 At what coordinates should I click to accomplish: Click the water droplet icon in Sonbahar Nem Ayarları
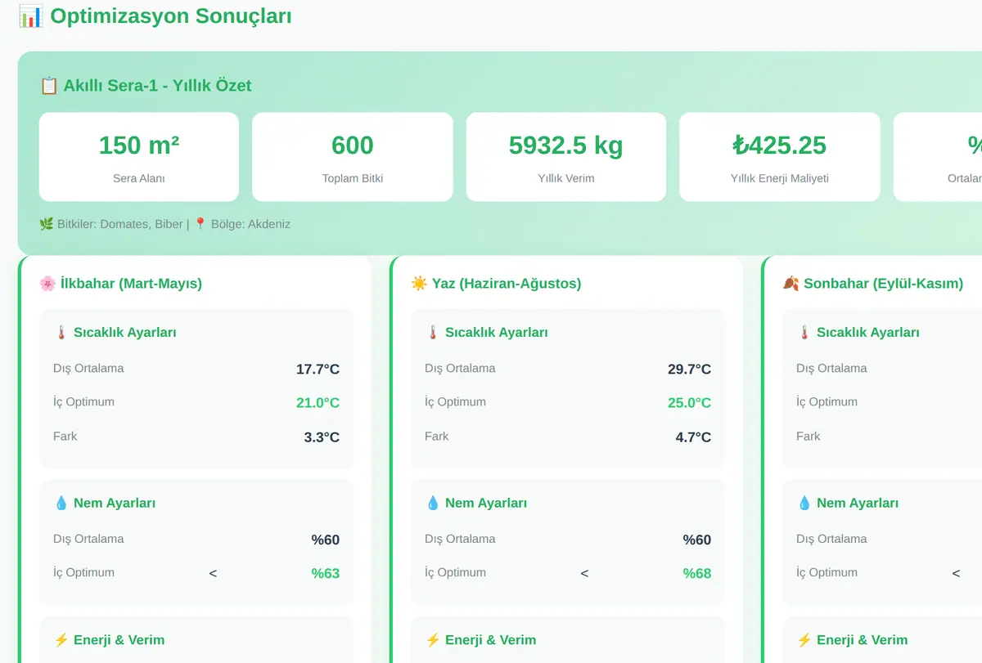(x=804, y=504)
